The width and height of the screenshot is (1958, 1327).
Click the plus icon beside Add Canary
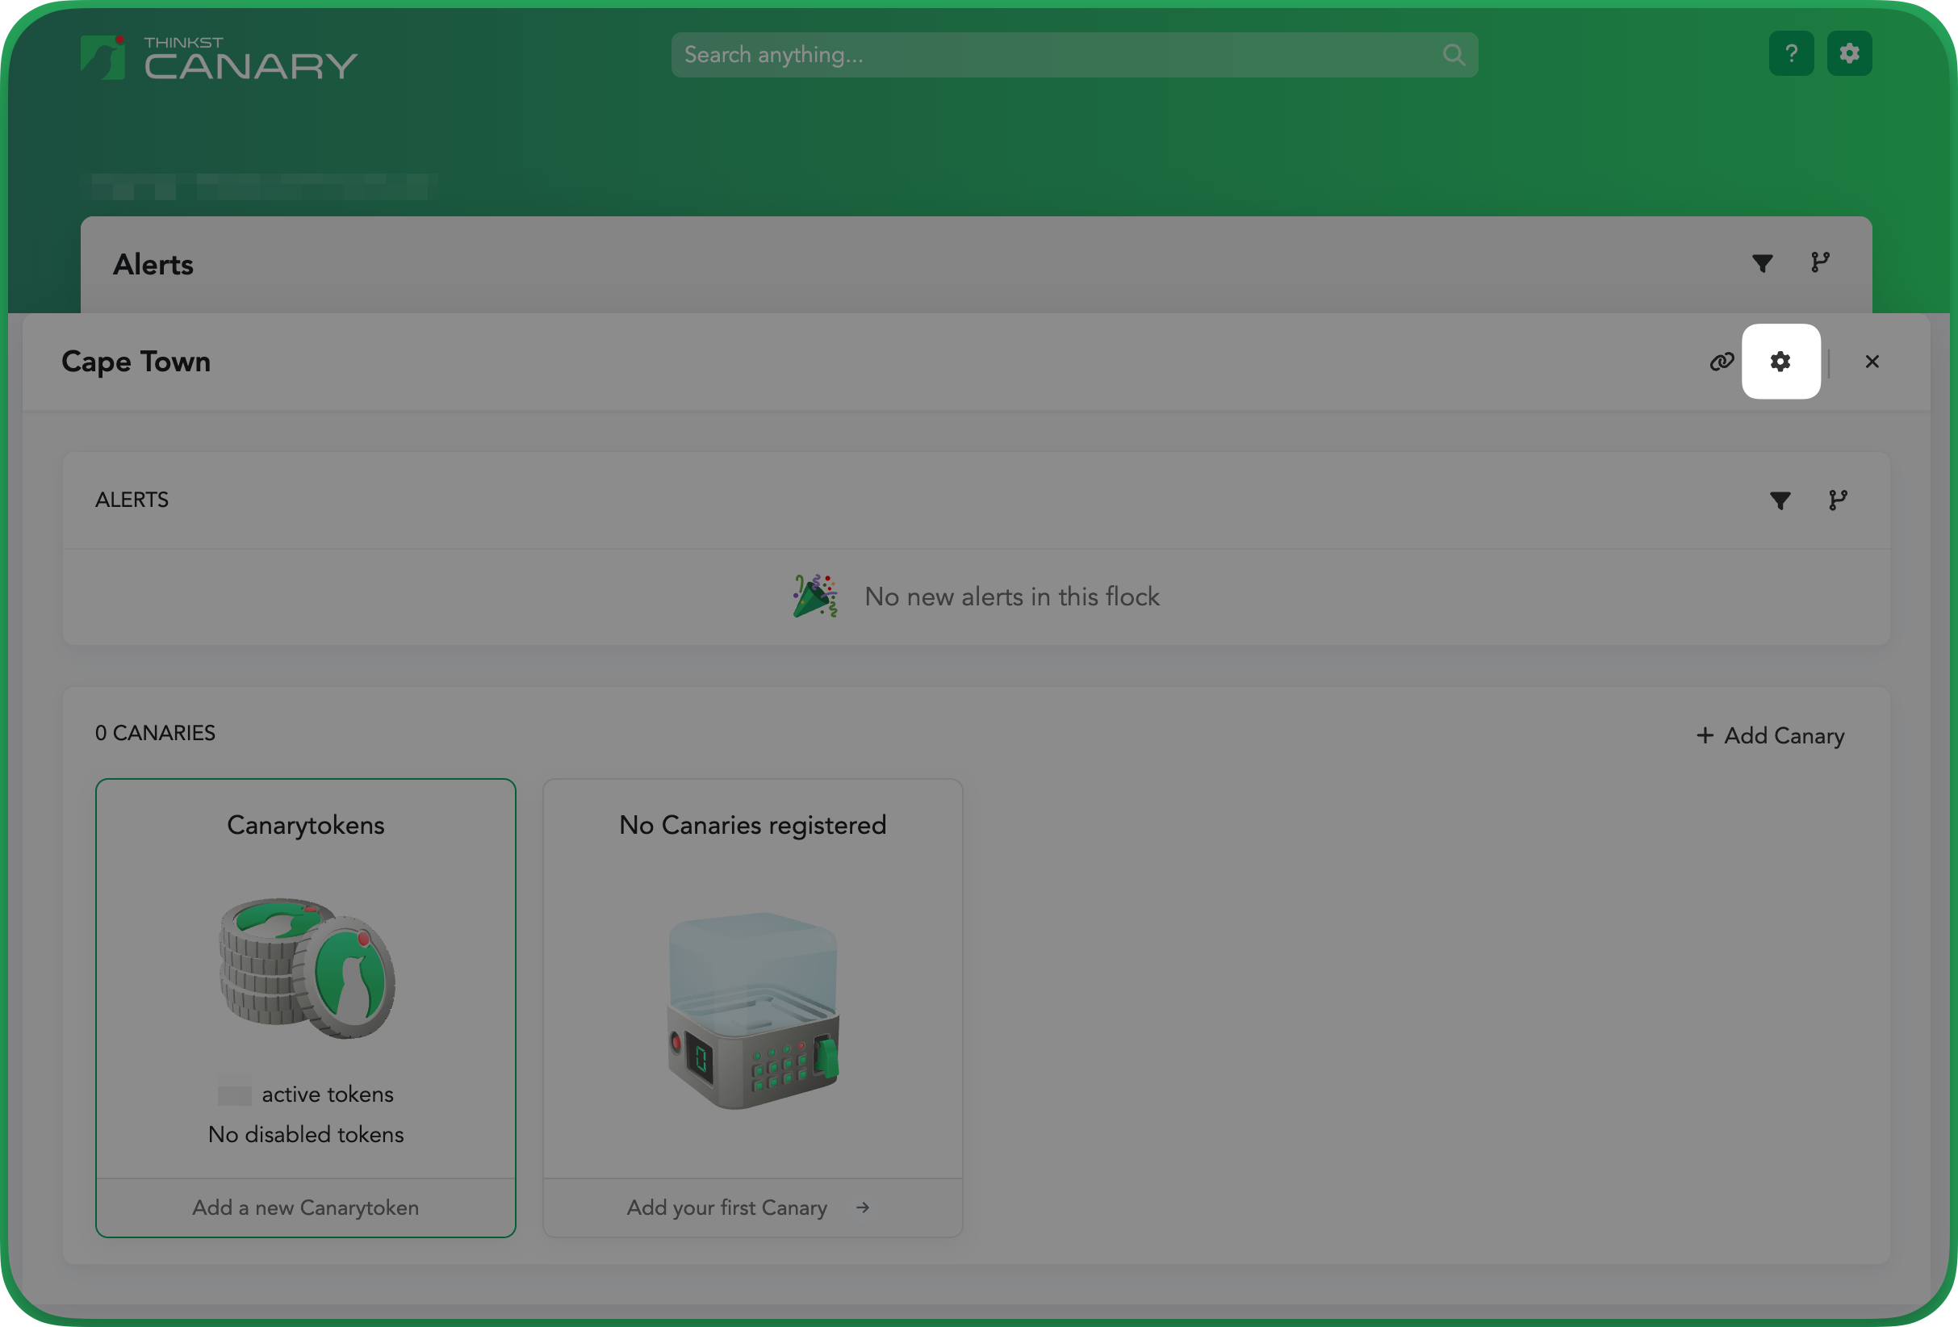click(x=1705, y=735)
